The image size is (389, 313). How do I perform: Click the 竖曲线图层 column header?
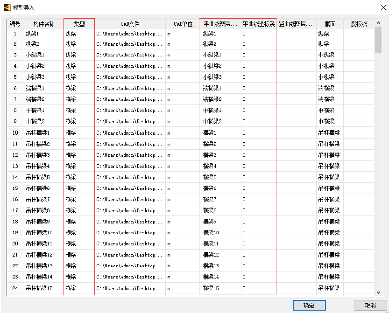click(x=296, y=24)
